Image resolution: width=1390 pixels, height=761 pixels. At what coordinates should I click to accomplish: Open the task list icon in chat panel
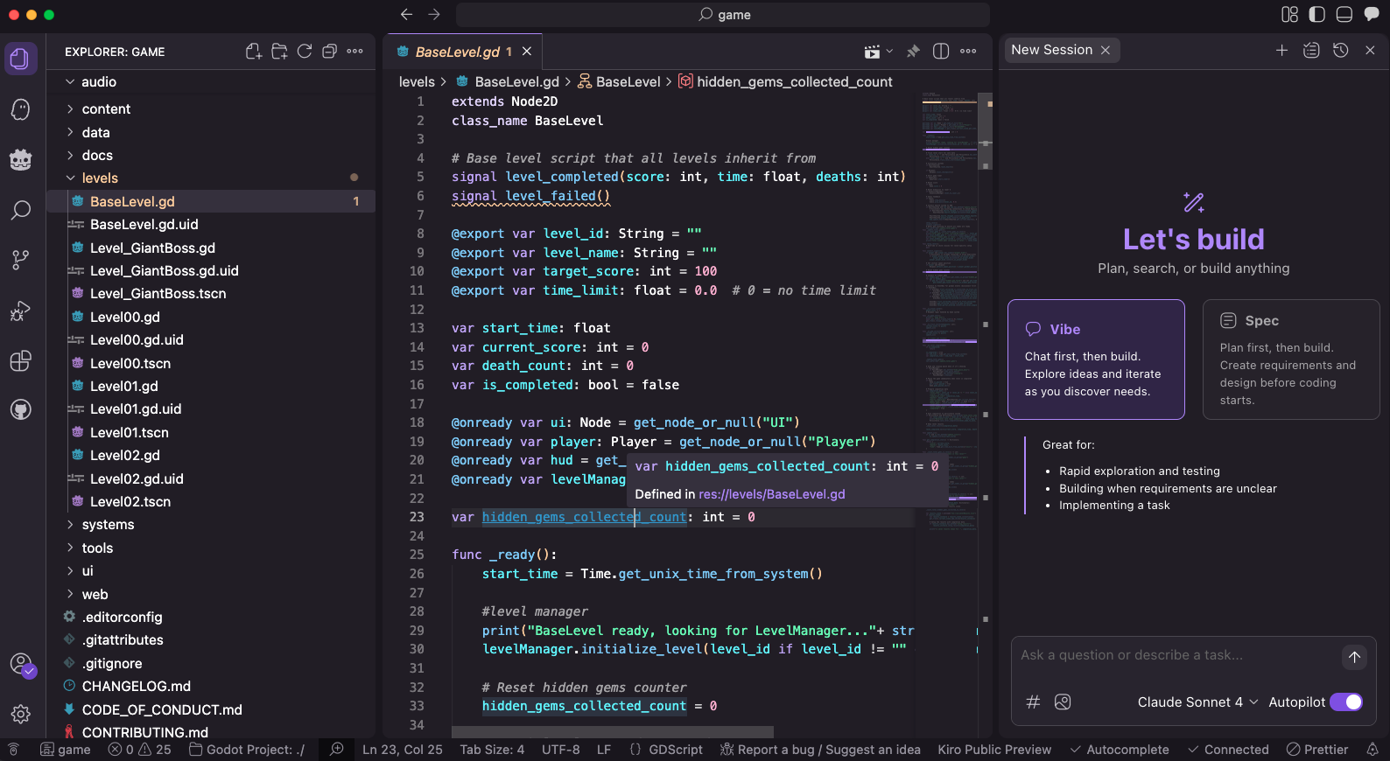1311,51
